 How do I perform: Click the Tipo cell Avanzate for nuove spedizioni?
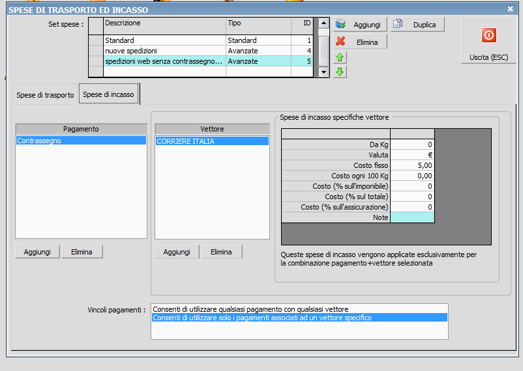[258, 51]
